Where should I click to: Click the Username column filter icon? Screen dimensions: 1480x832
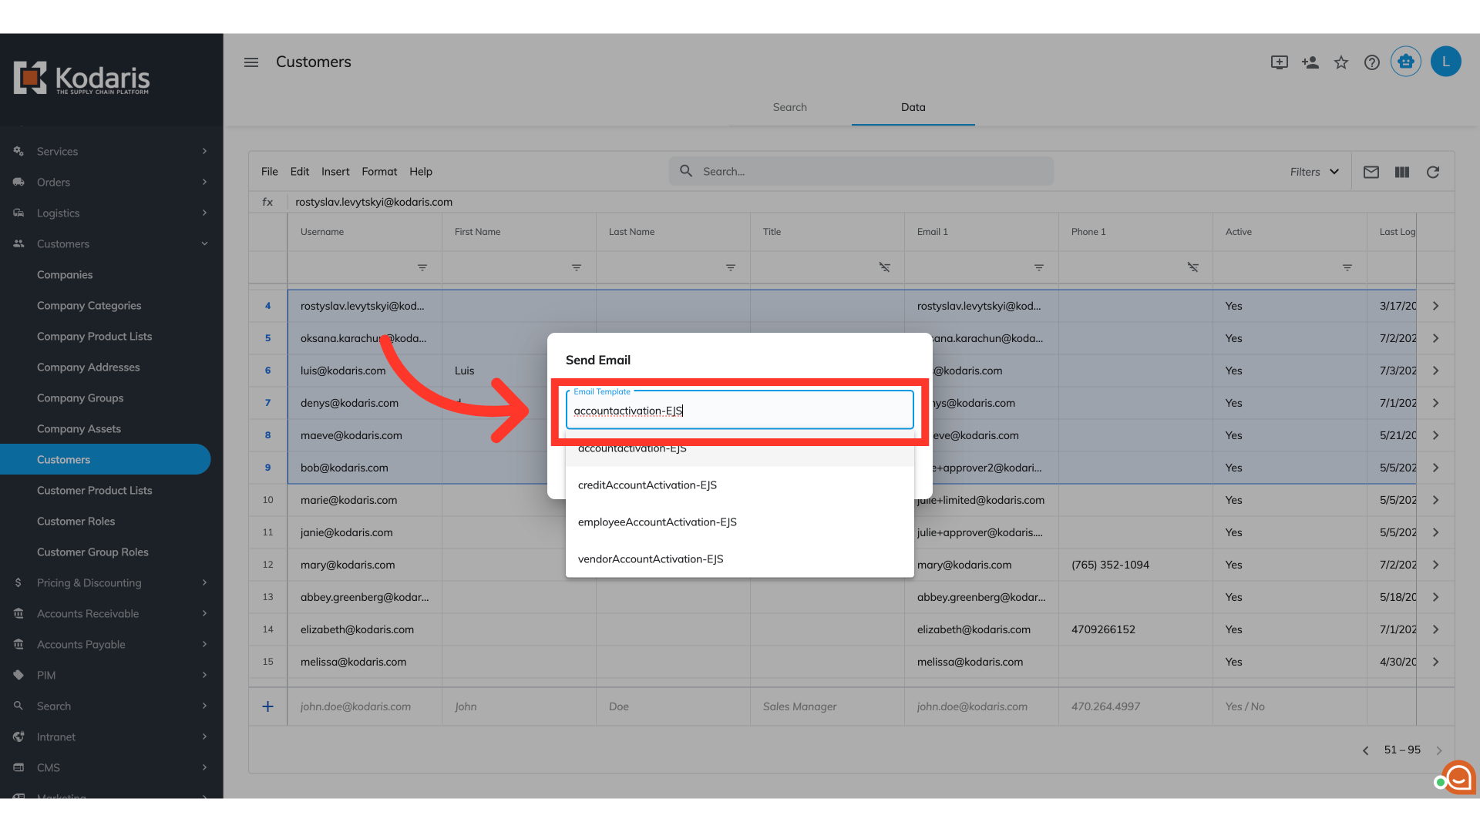(422, 267)
